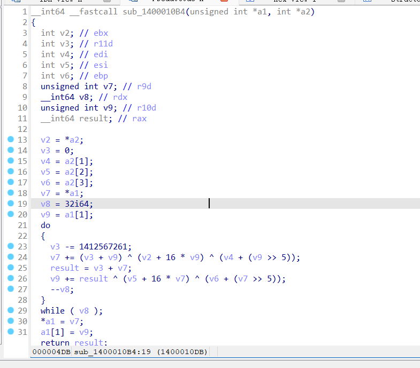420x368 pixels.
Task: Set breakpoint on the while (v8) line
Action: coord(11,310)
